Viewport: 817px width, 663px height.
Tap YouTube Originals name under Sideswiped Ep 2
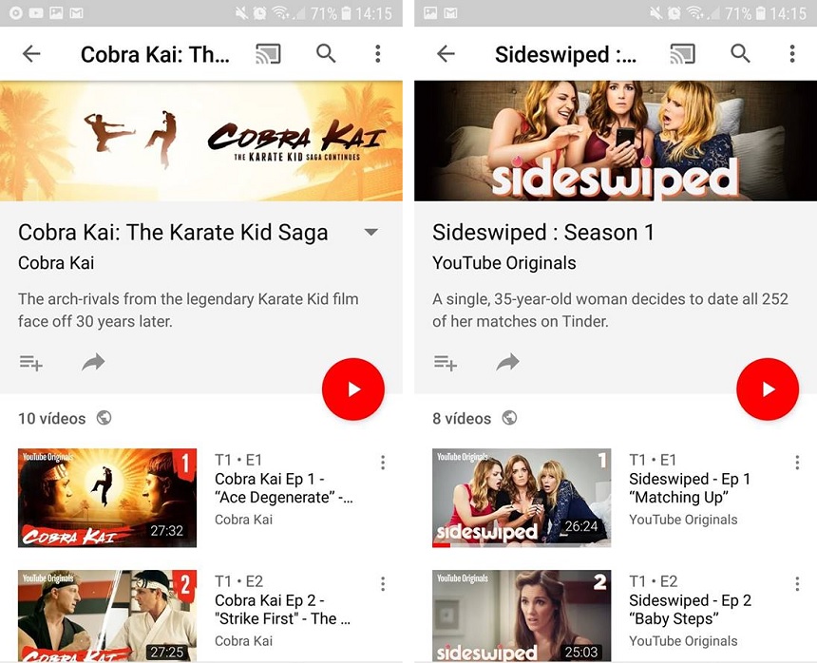(683, 640)
